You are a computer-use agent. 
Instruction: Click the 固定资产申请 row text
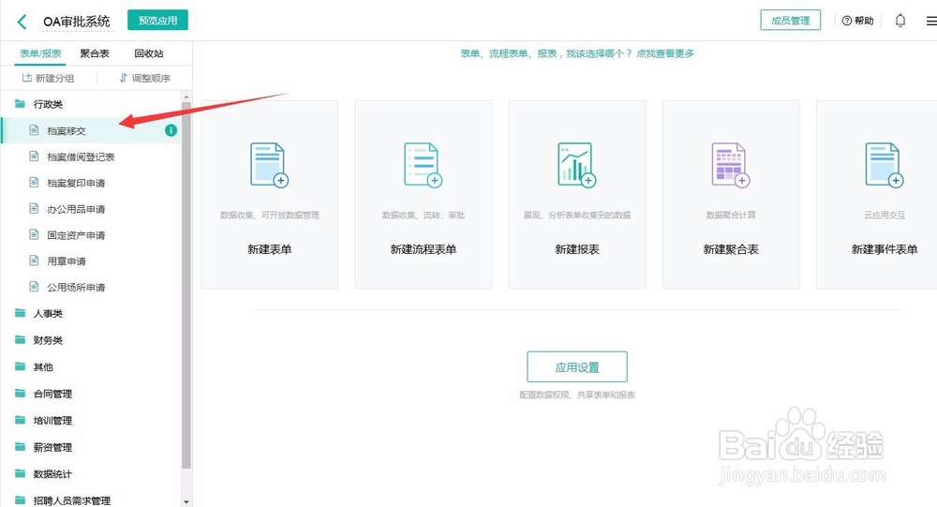[76, 235]
